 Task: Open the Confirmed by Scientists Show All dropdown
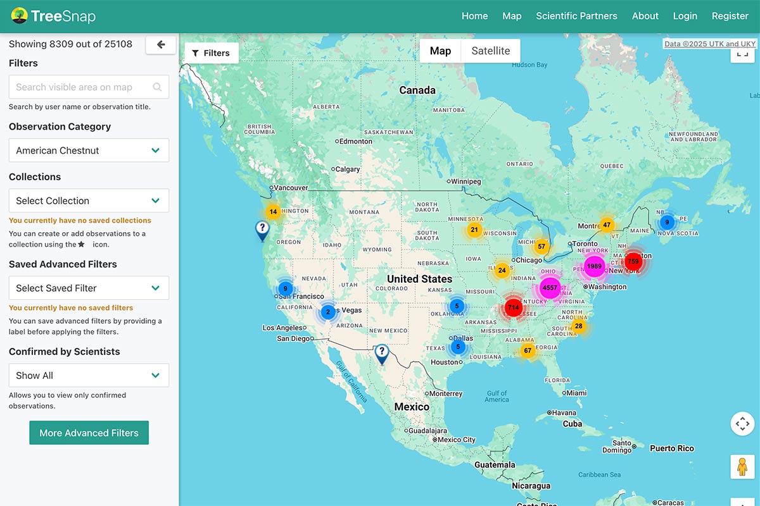(x=89, y=375)
